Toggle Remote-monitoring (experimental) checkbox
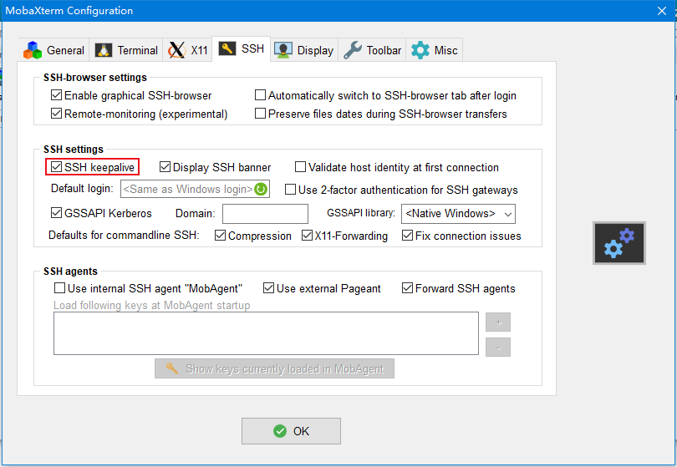Screen dimensions: 677x467 [x=56, y=114]
